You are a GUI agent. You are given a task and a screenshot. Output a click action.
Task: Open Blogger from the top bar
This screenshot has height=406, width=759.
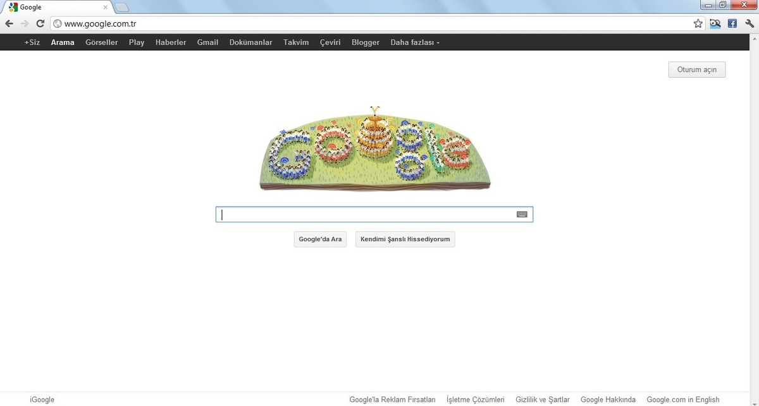point(366,42)
